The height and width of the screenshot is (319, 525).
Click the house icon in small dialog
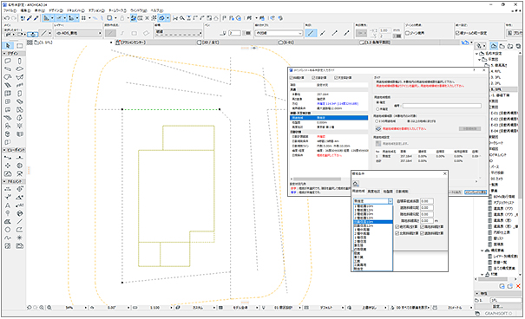pyautogui.click(x=356, y=184)
